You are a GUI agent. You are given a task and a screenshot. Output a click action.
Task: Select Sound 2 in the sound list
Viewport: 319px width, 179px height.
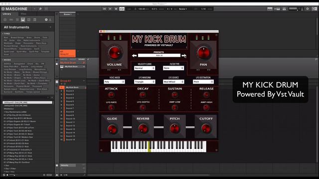point(73,91)
